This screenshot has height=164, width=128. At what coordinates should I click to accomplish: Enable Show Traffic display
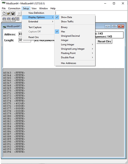click(x=75, y=22)
